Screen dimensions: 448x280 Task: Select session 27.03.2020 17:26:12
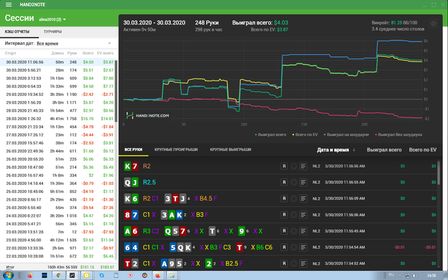[x=58, y=135]
